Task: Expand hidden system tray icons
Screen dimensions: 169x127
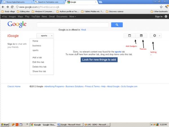Action: pos(152,125)
